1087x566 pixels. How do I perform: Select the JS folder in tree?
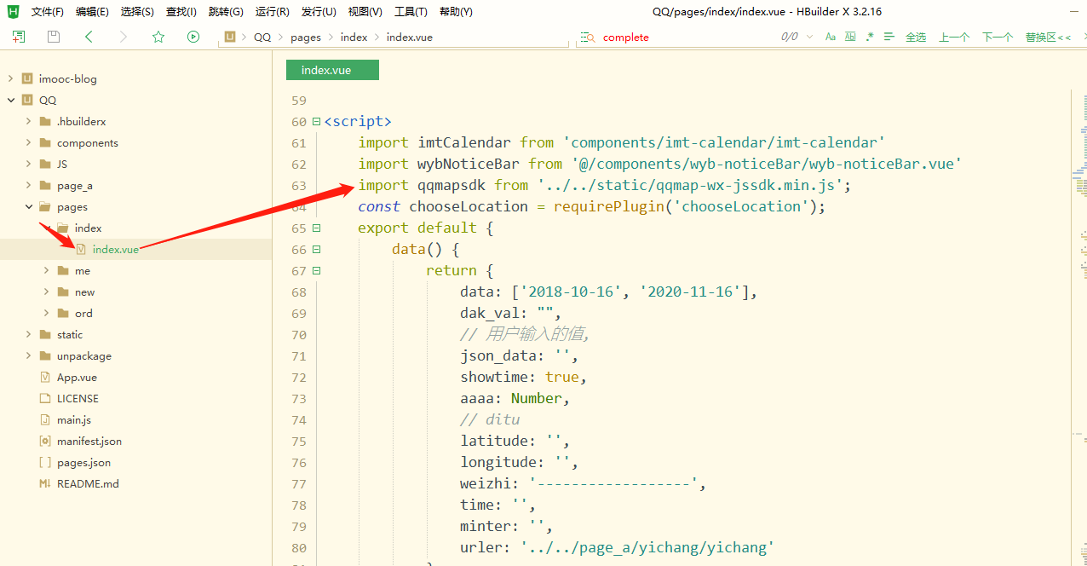pos(62,164)
